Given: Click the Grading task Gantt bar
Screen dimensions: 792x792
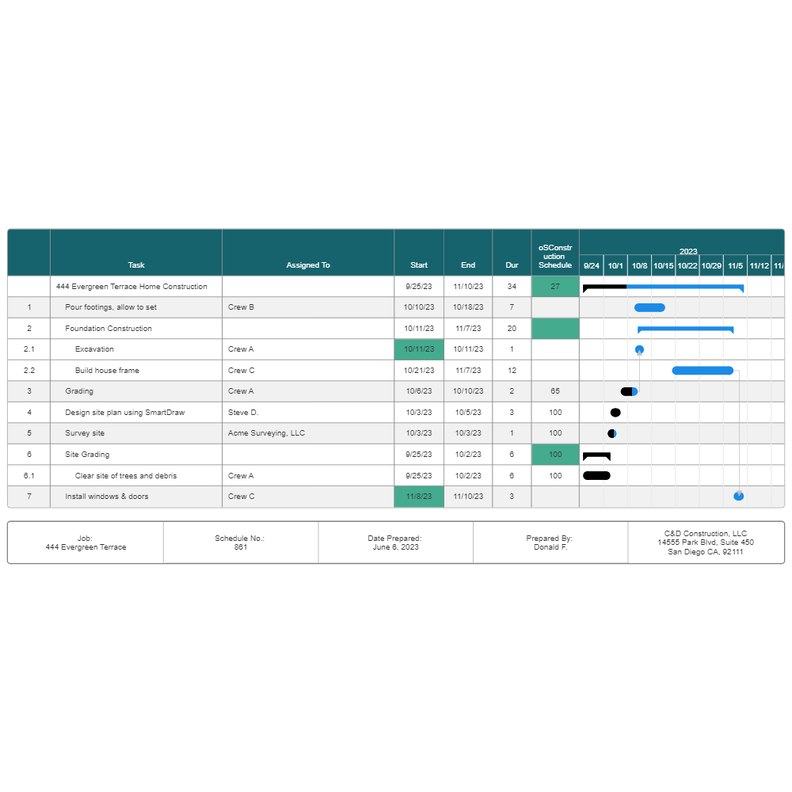Looking at the screenshot, I should click(x=630, y=391).
